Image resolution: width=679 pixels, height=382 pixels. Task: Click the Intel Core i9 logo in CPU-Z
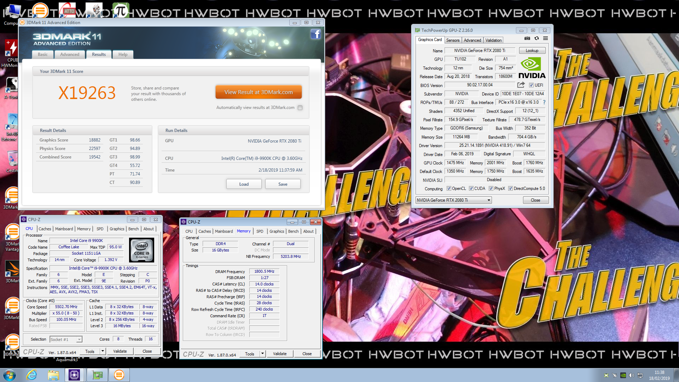(142, 250)
